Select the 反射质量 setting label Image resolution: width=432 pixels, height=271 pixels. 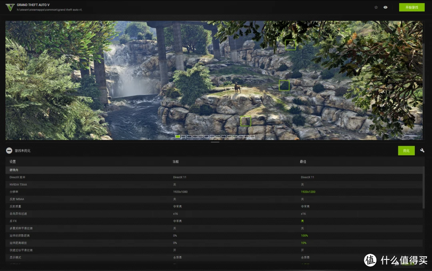tap(15, 207)
